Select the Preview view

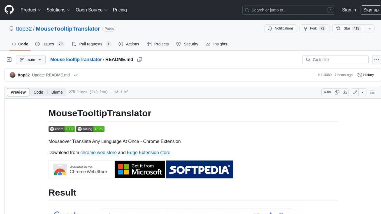tap(18, 92)
